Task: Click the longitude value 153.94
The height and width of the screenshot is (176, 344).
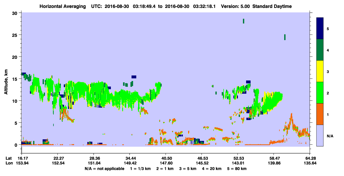Action: tap(22, 163)
